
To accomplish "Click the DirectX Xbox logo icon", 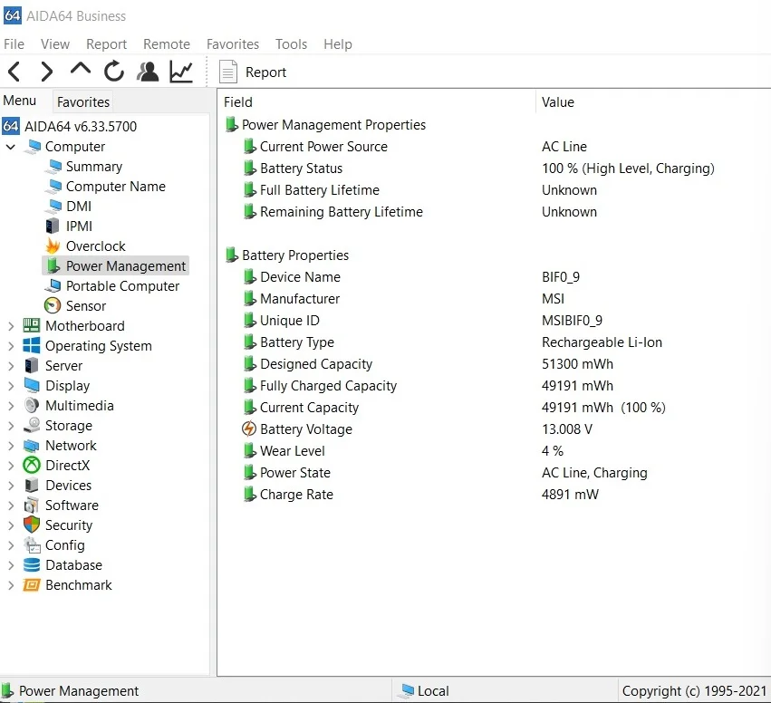I will 32,465.
